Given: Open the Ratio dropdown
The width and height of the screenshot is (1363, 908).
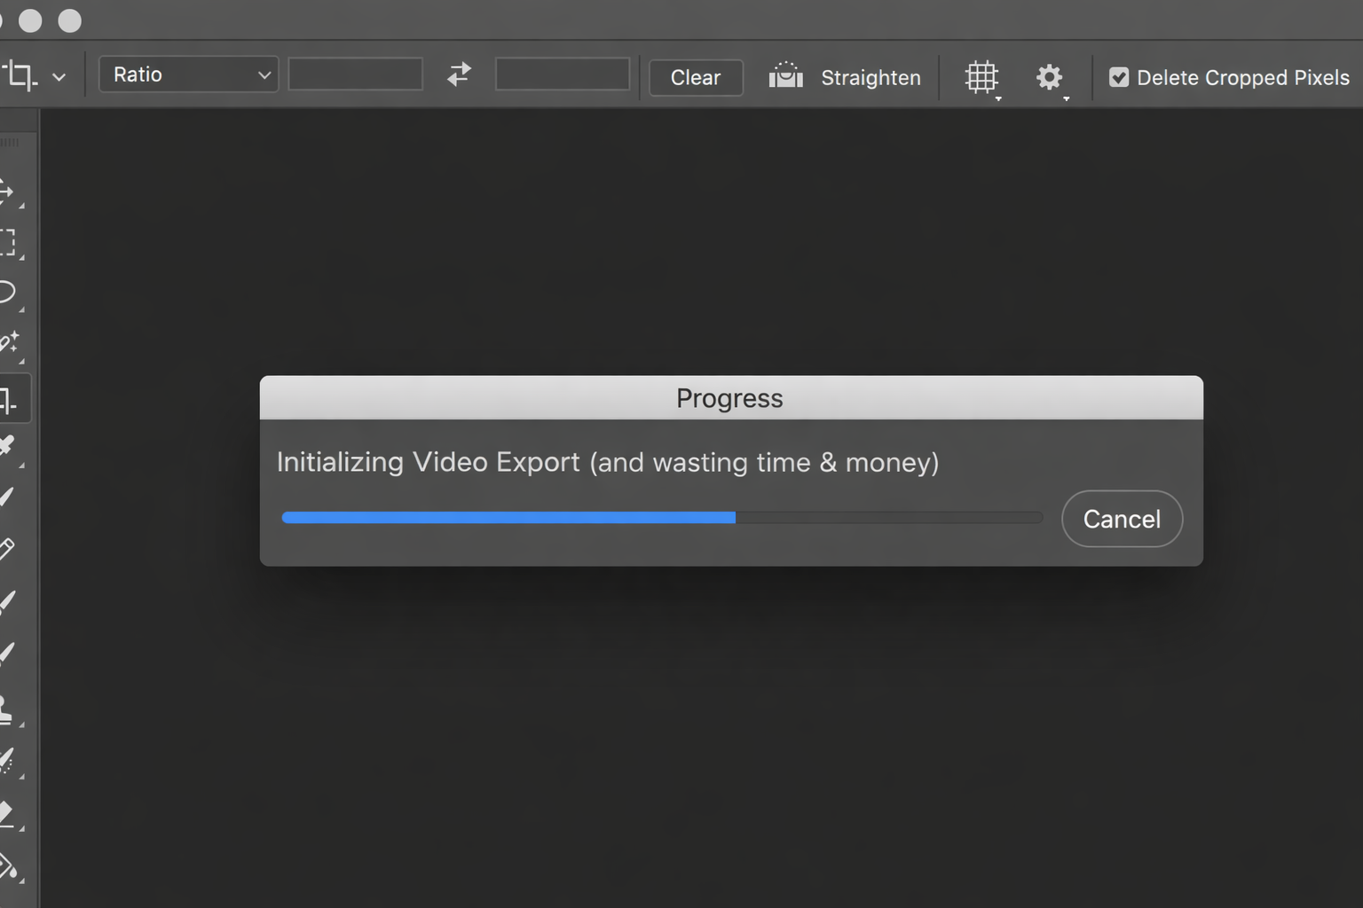Looking at the screenshot, I should [187, 74].
